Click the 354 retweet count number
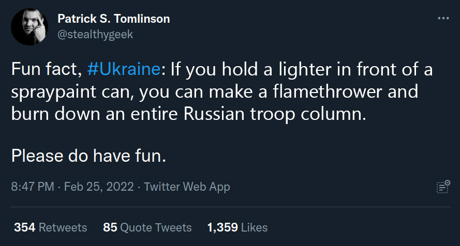460x246 pixels. (24, 227)
